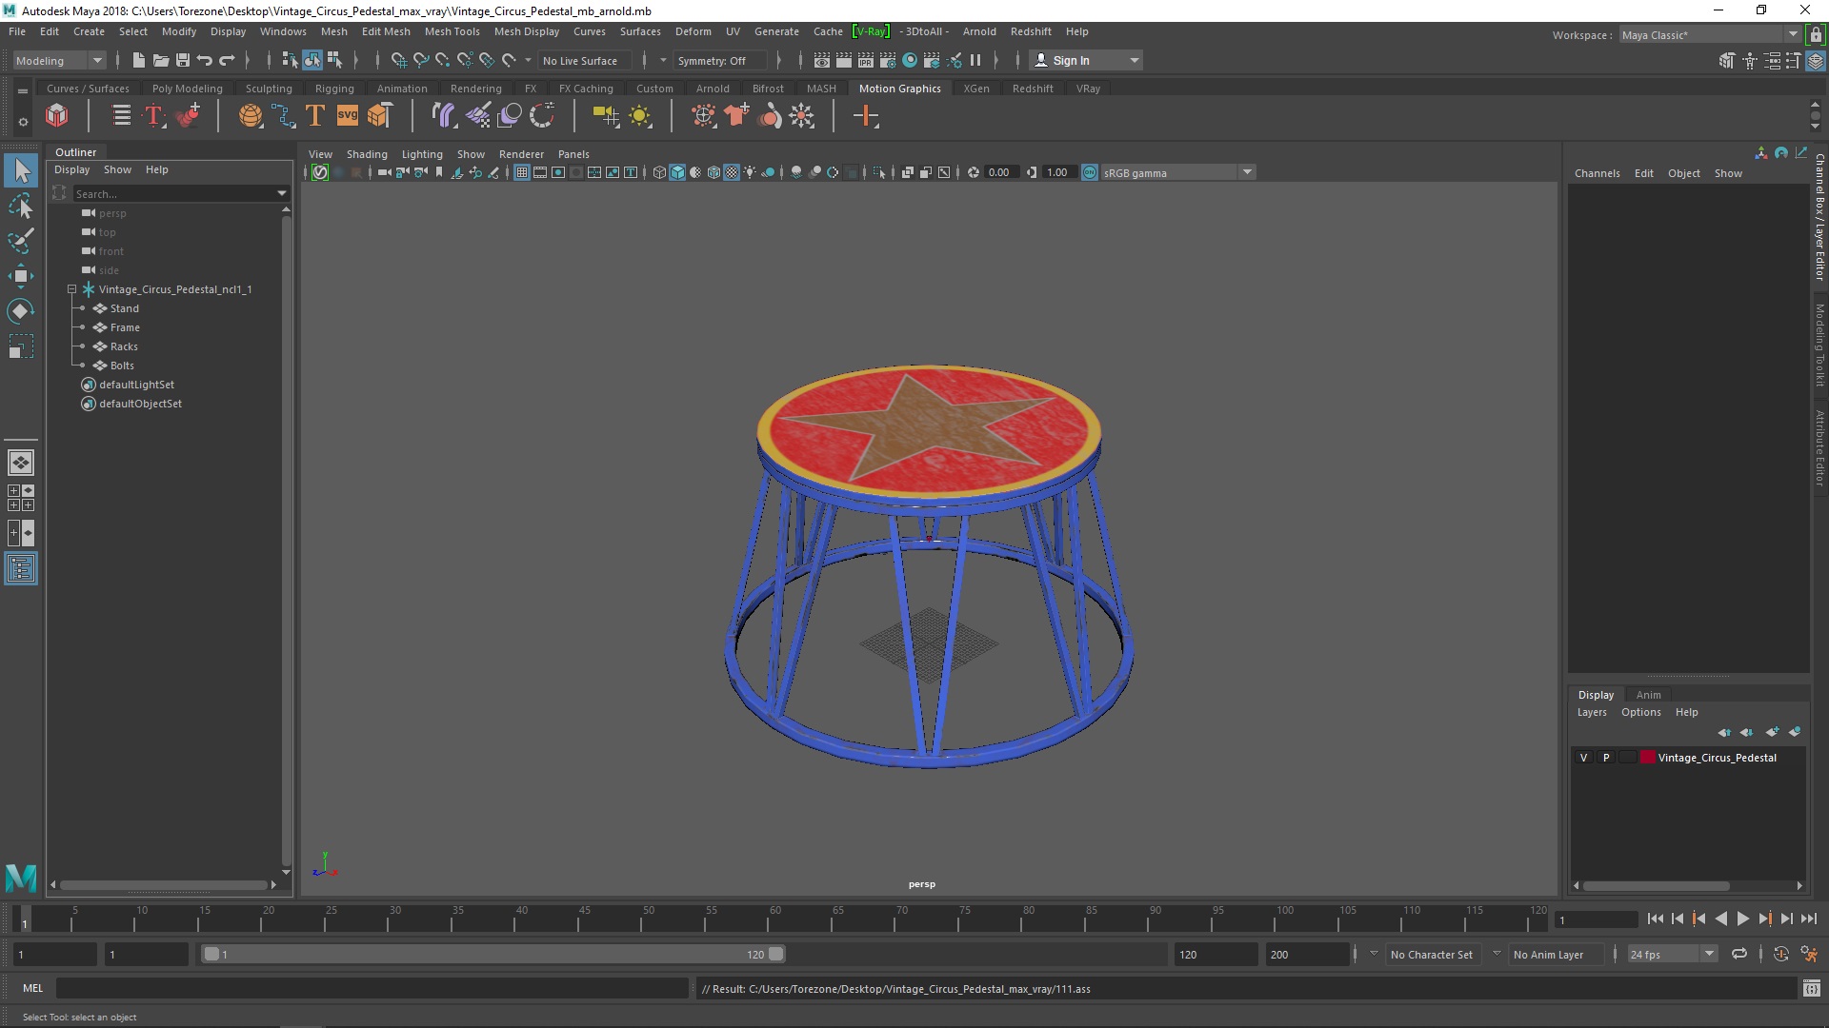This screenshot has height=1028, width=1829.
Task: Collapse the Vintage_Circus_Pedestal_ncl1_1 group
Action: [71, 289]
